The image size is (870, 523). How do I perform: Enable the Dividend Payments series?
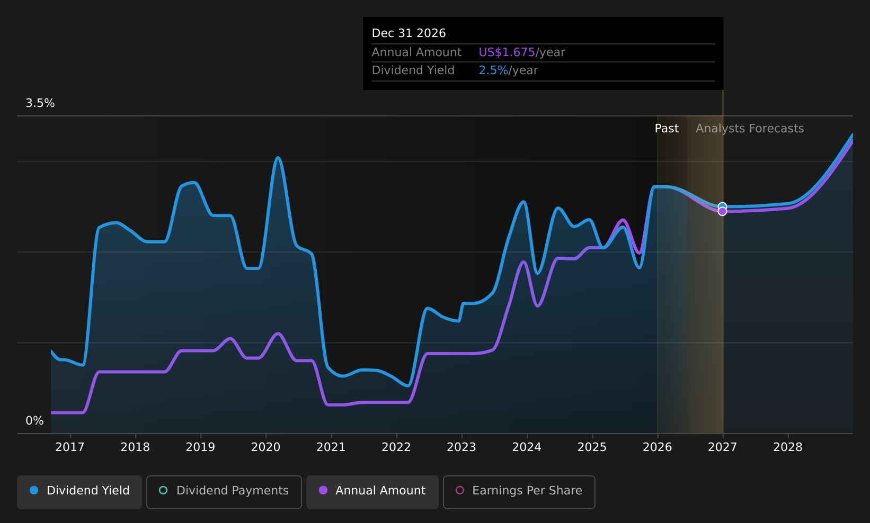click(224, 492)
